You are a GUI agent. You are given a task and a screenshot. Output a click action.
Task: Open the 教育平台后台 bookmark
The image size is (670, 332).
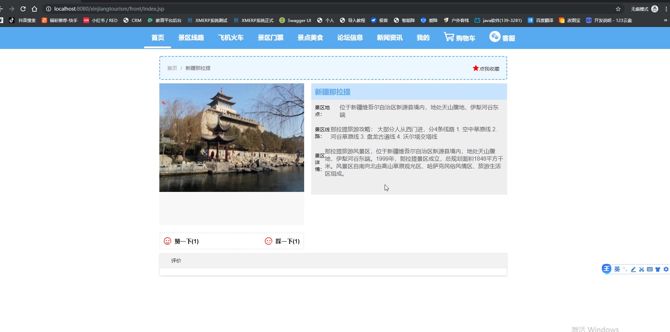(164, 20)
